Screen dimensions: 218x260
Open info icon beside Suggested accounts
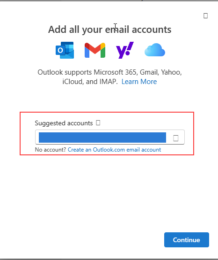(x=98, y=123)
